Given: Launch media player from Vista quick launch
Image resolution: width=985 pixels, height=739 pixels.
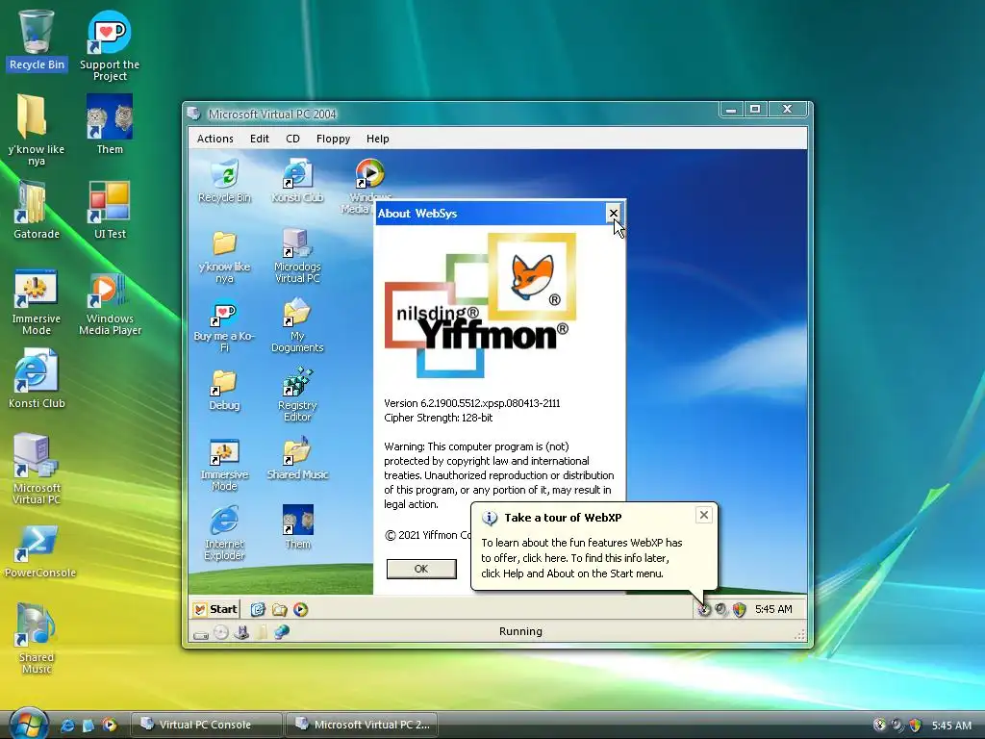Looking at the screenshot, I should (x=110, y=726).
